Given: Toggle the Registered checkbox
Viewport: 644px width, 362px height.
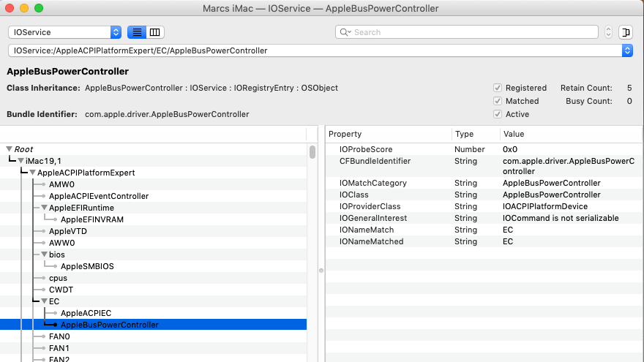Looking at the screenshot, I should coord(498,88).
